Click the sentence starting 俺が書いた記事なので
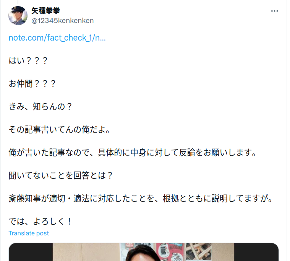Screen dimensions: 290x261 pos(133,152)
